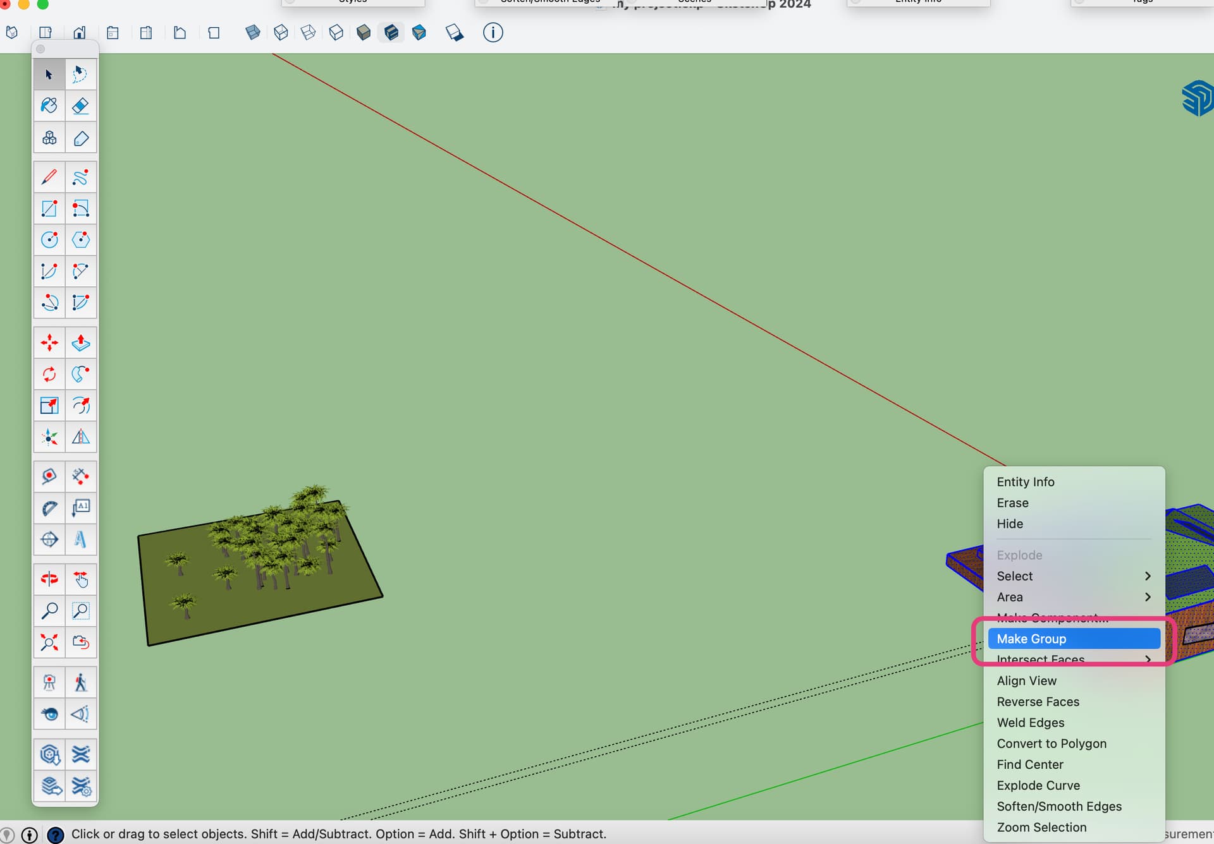Select the Paint Bucket tool

point(49,105)
